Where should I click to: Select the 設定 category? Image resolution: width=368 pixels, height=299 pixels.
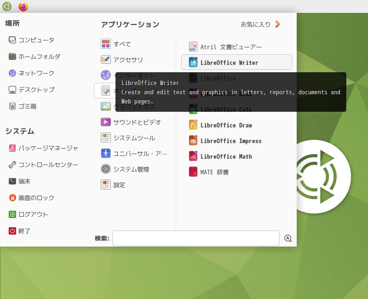pos(113,185)
